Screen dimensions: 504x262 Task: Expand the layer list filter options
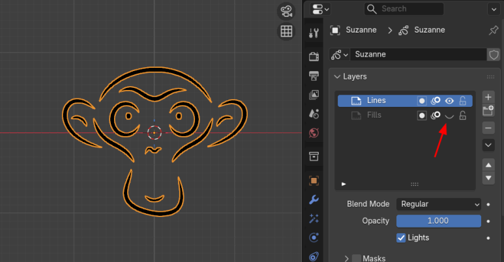coord(344,184)
